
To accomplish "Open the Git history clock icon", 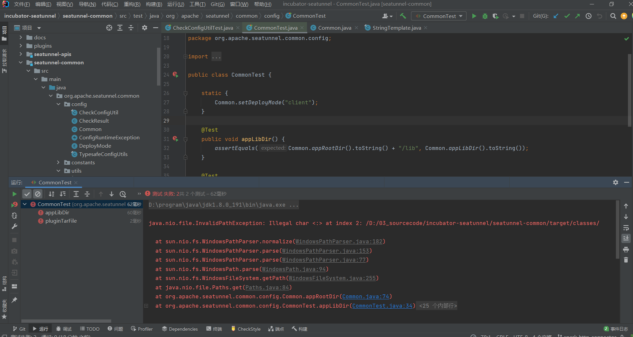I will pyautogui.click(x=589, y=16).
